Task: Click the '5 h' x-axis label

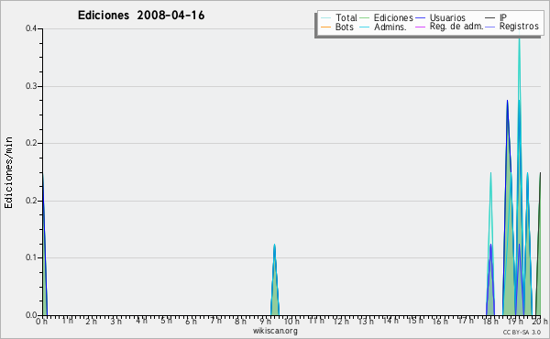Action: tap(166, 321)
